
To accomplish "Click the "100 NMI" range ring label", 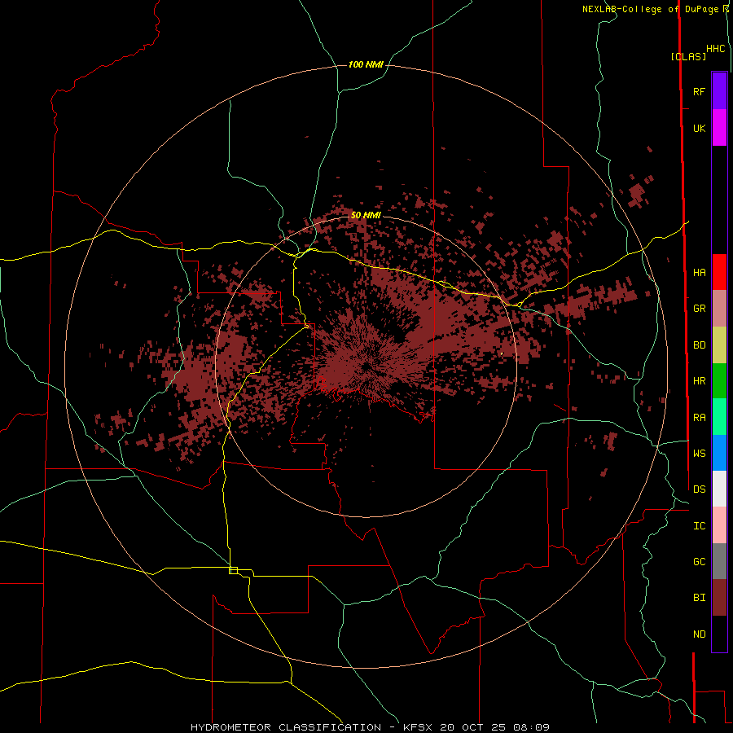I will coord(366,64).
